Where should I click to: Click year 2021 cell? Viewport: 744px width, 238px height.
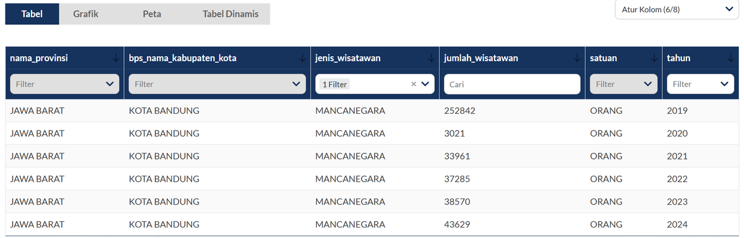(x=677, y=156)
